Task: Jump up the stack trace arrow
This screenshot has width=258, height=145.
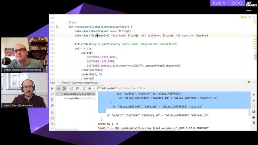Action: (254, 95)
